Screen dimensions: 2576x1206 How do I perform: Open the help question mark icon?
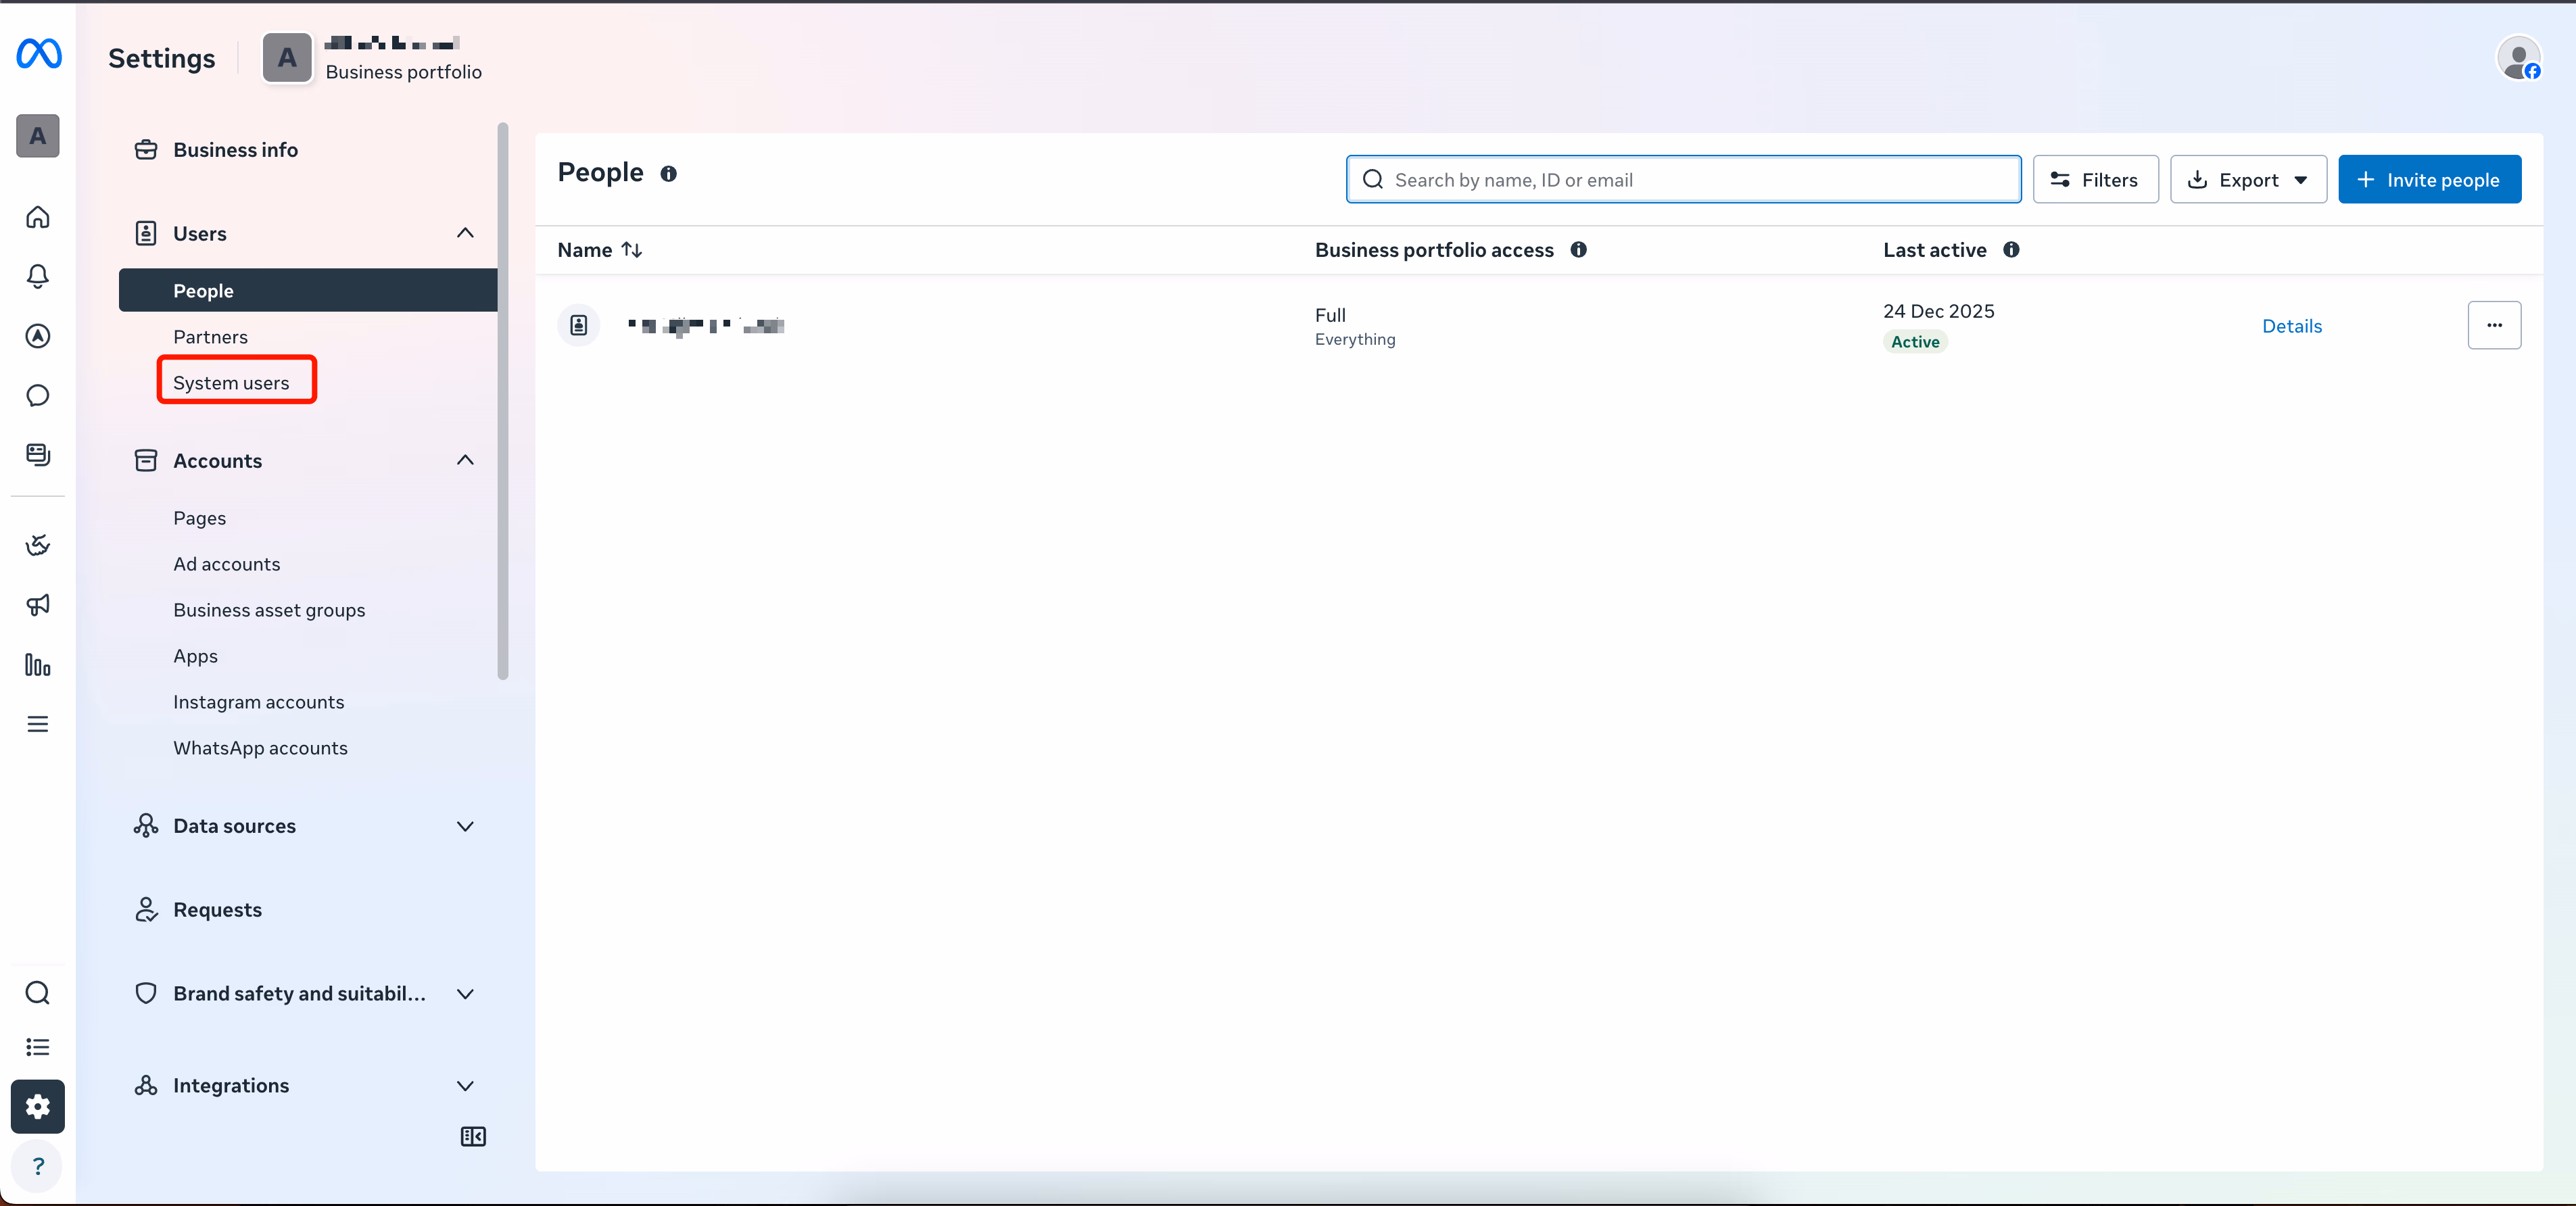pyautogui.click(x=38, y=1166)
